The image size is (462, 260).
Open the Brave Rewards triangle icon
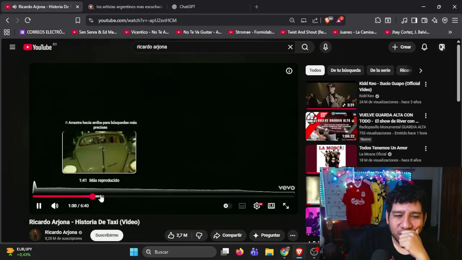click(340, 20)
